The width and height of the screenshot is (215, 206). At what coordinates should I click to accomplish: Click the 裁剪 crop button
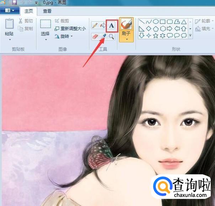(x=62, y=21)
